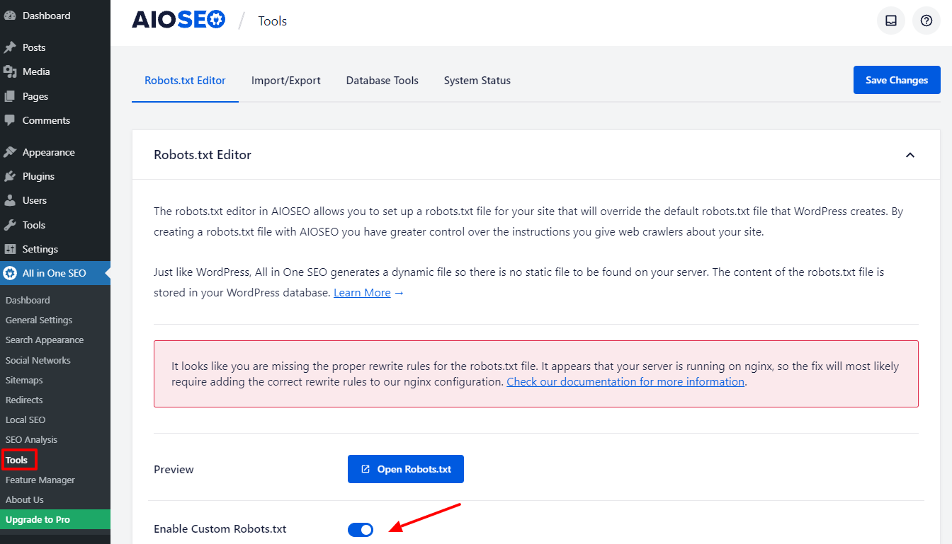Open the help question mark icon
This screenshot has width=952, height=544.
coord(926,21)
